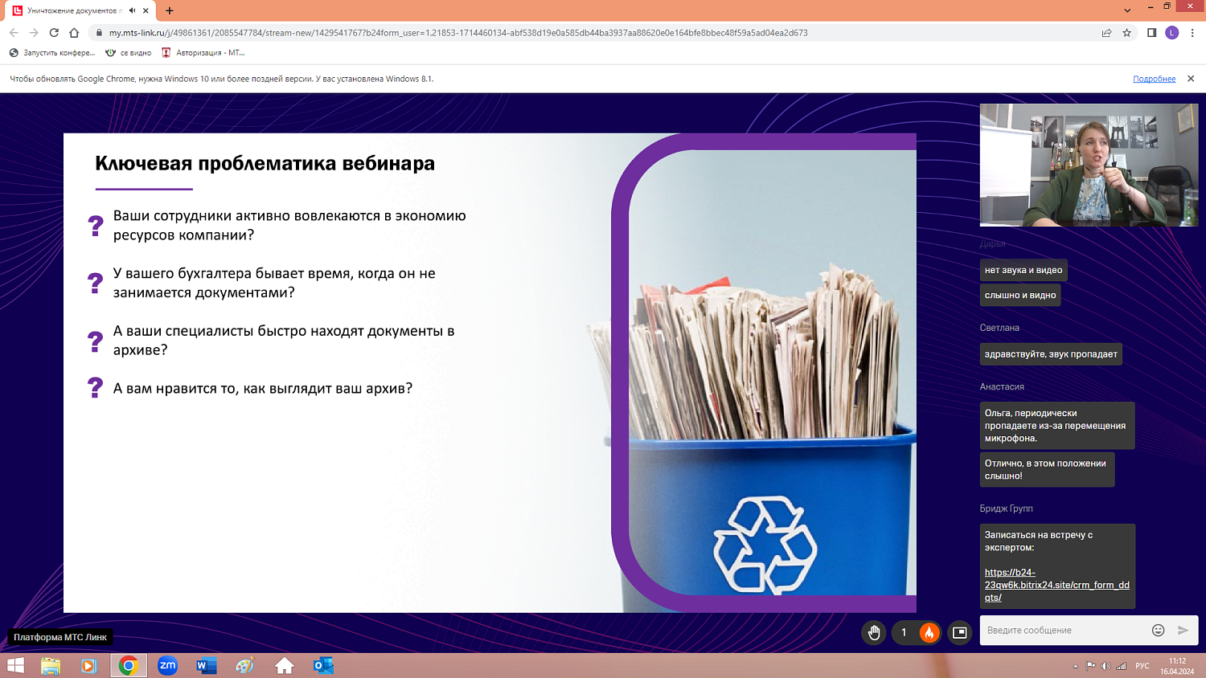Send a fire reaction
Screen dimensions: 1206x678
[929, 633]
